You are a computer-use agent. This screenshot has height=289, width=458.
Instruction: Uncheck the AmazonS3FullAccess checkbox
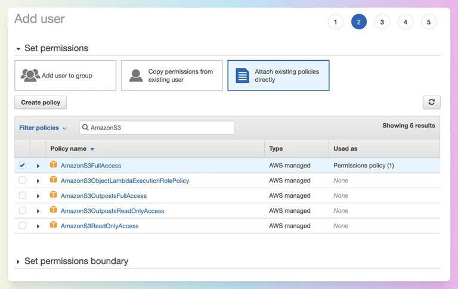coord(22,165)
